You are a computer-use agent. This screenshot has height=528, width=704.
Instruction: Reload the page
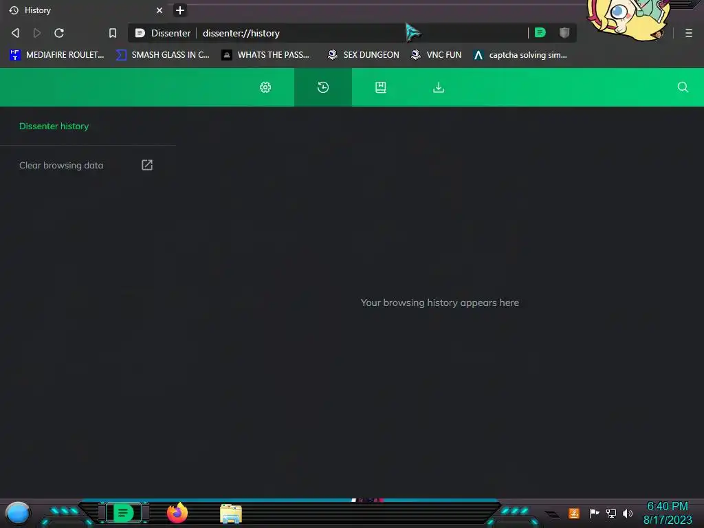pos(59,33)
